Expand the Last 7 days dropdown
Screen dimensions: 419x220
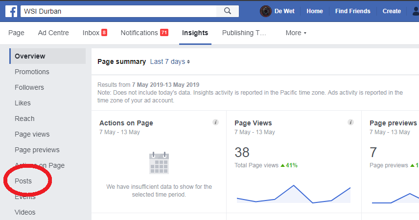tap(170, 61)
